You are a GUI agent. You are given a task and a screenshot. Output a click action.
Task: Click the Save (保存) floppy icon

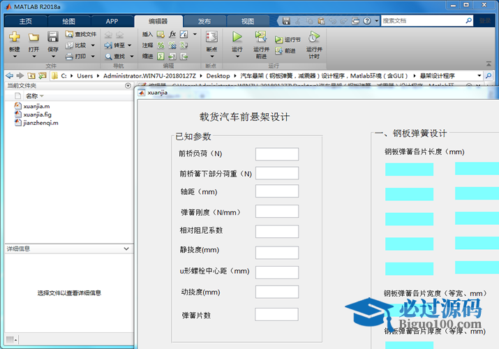pyautogui.click(x=52, y=37)
